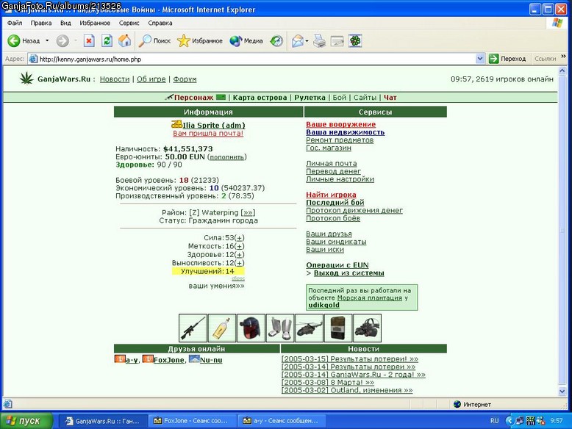Click the green mail envelope beside Персонаж
Viewport: 572px width, 429px height.
pyautogui.click(x=221, y=97)
